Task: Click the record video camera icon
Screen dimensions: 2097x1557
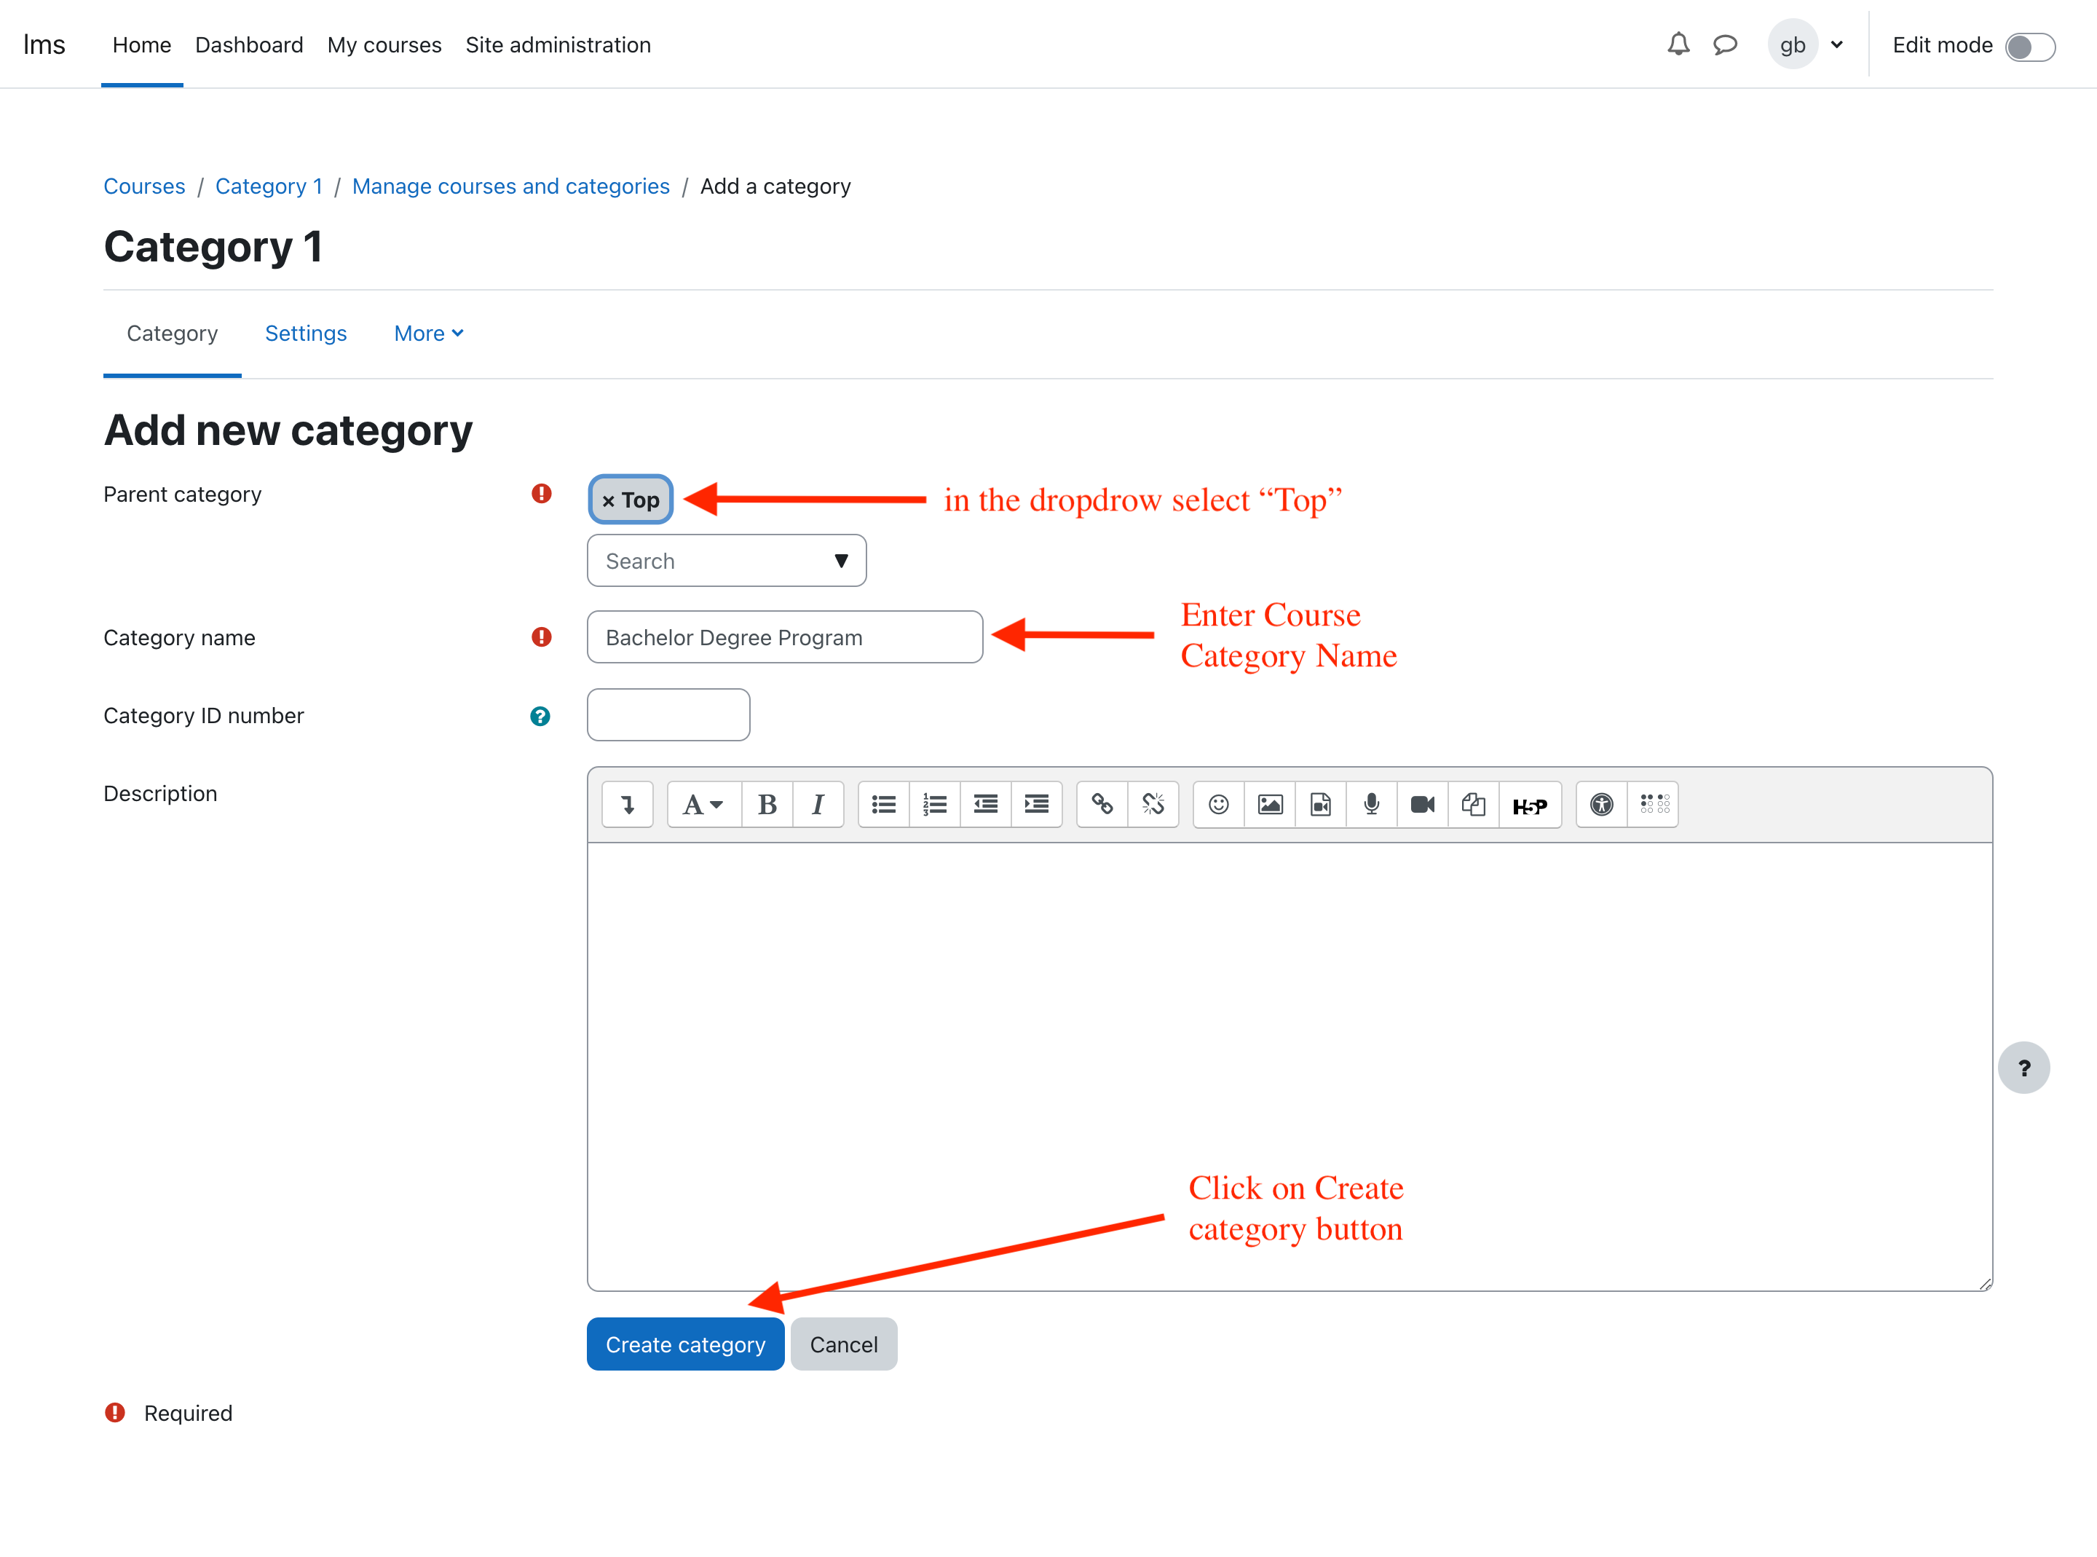Action: 1423,804
